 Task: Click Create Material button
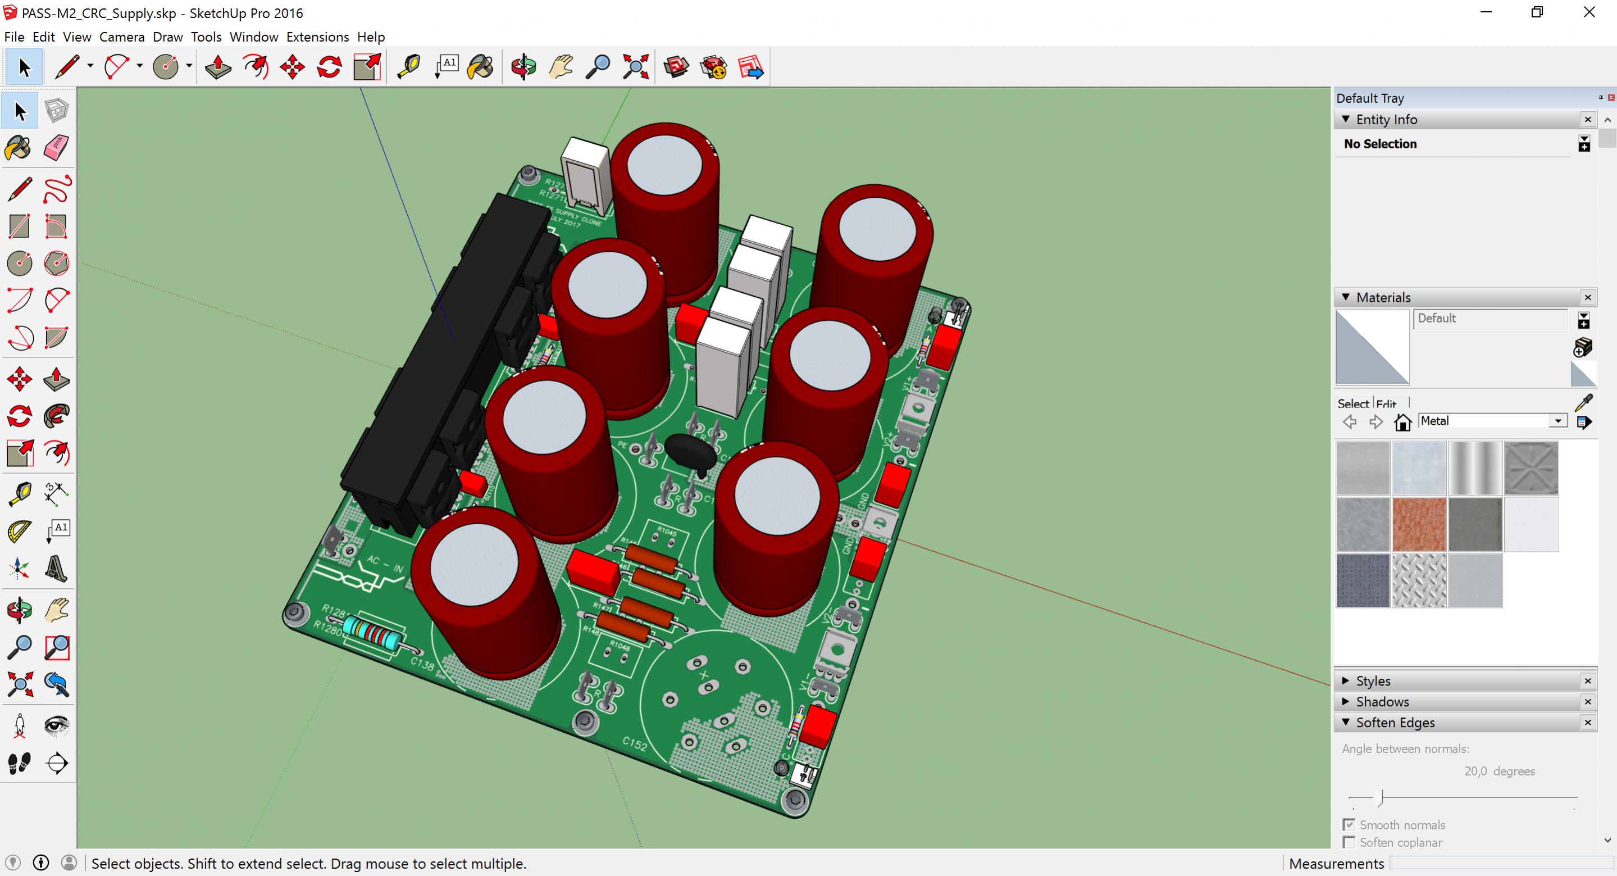pos(1583,347)
